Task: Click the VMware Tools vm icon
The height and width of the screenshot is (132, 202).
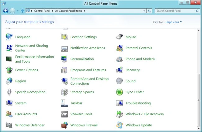Action: tap(64, 114)
